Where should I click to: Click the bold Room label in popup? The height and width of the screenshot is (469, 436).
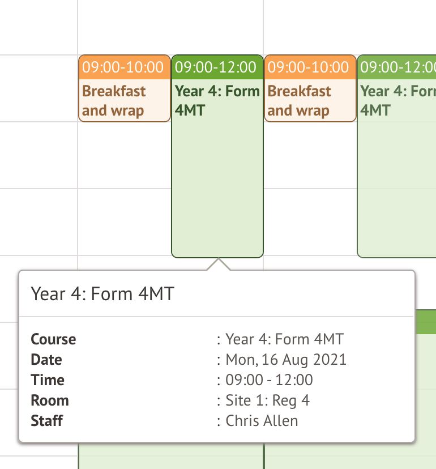pyautogui.click(x=50, y=400)
